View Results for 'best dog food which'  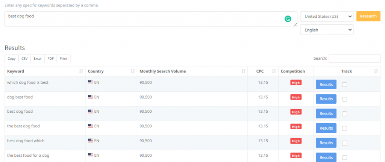(x=326, y=143)
